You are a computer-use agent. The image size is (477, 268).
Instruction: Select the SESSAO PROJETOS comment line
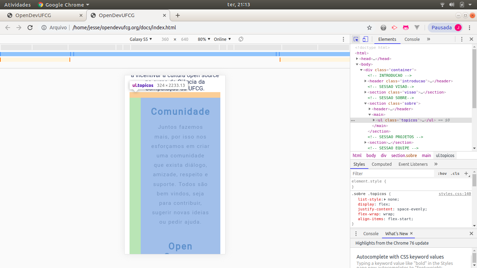pos(395,137)
